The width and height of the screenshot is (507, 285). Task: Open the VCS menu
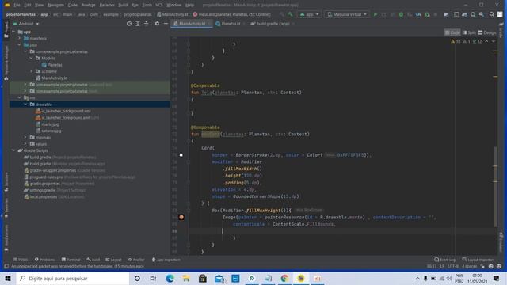(159, 5)
